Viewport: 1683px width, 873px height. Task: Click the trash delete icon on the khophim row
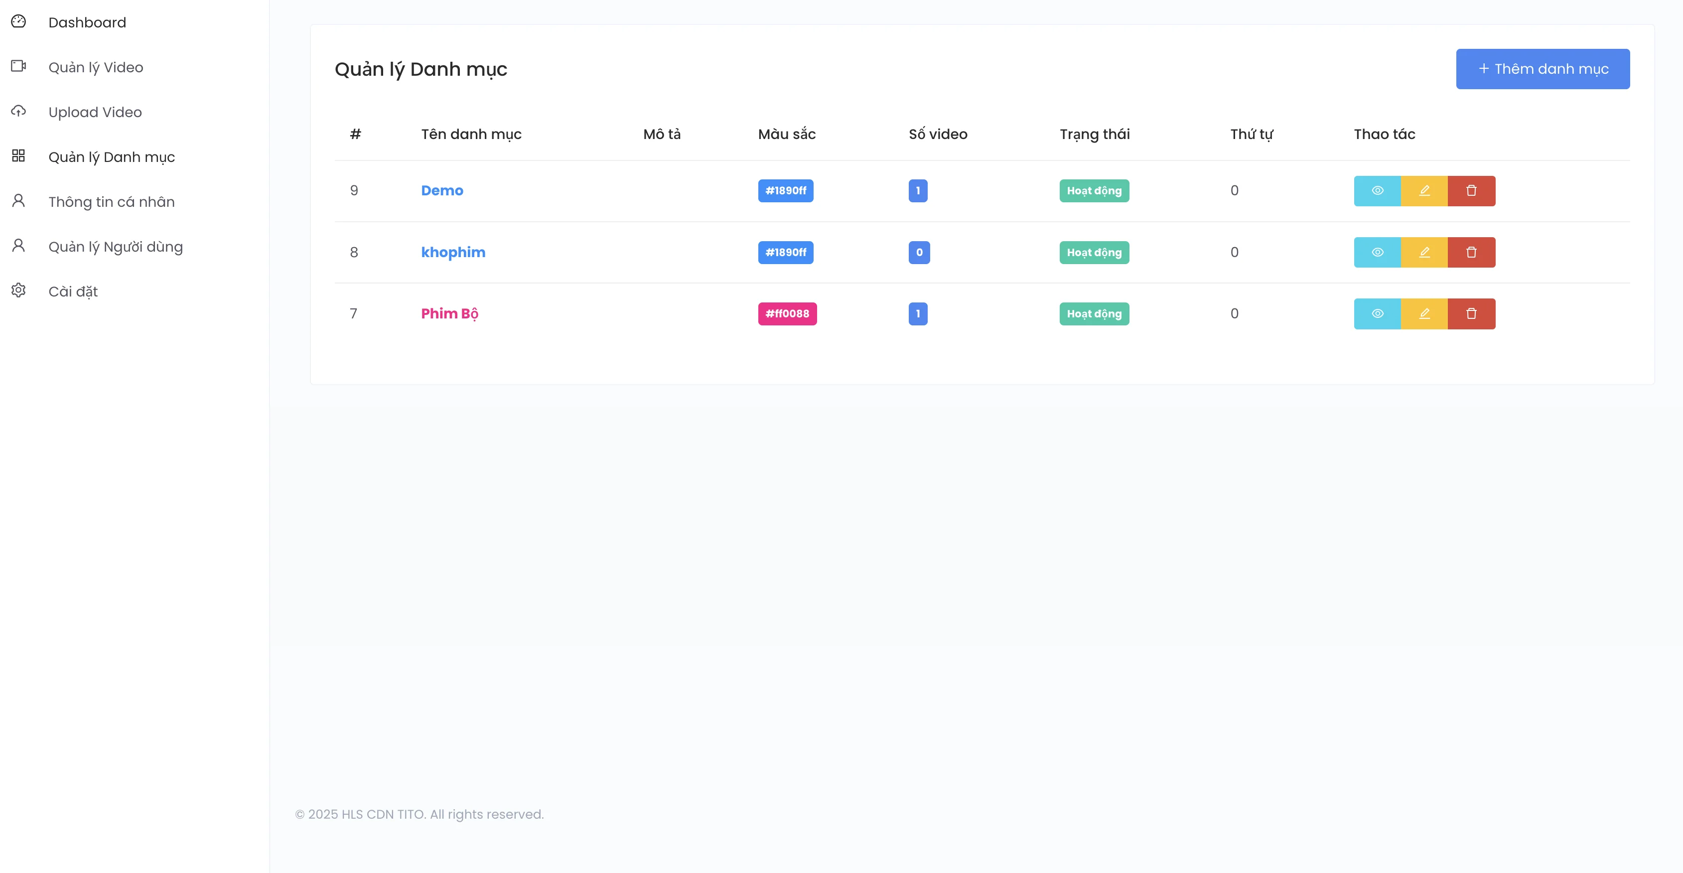click(1472, 252)
